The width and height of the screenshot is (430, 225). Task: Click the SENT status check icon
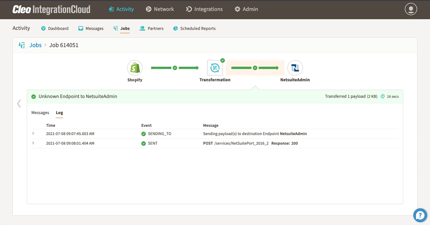144,143
